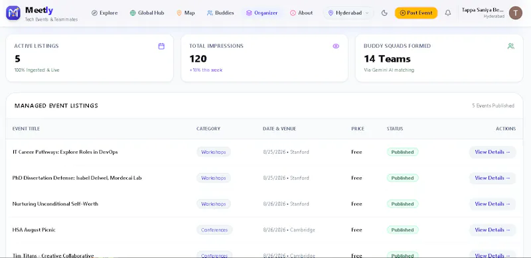Click Workshops tag on Nurturing Self-Worth row
This screenshot has height=258, width=531.
click(214, 204)
